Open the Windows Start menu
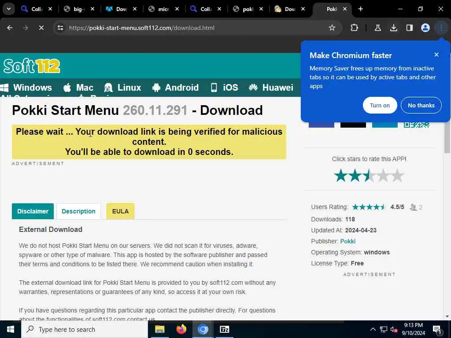 point(11,329)
